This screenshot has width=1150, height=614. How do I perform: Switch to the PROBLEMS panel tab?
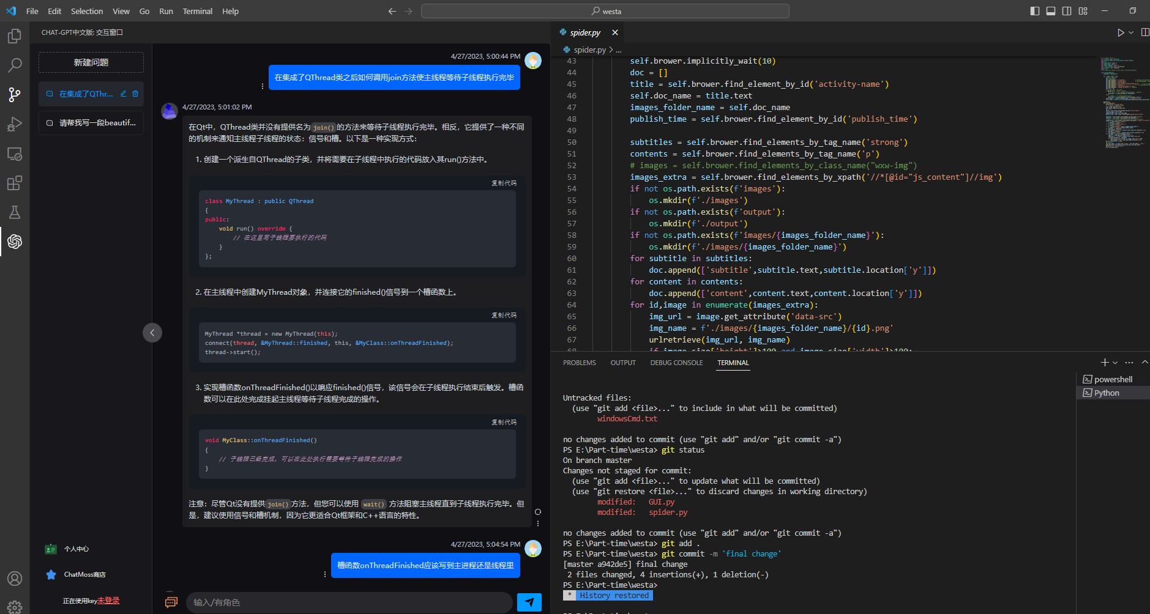pos(579,363)
